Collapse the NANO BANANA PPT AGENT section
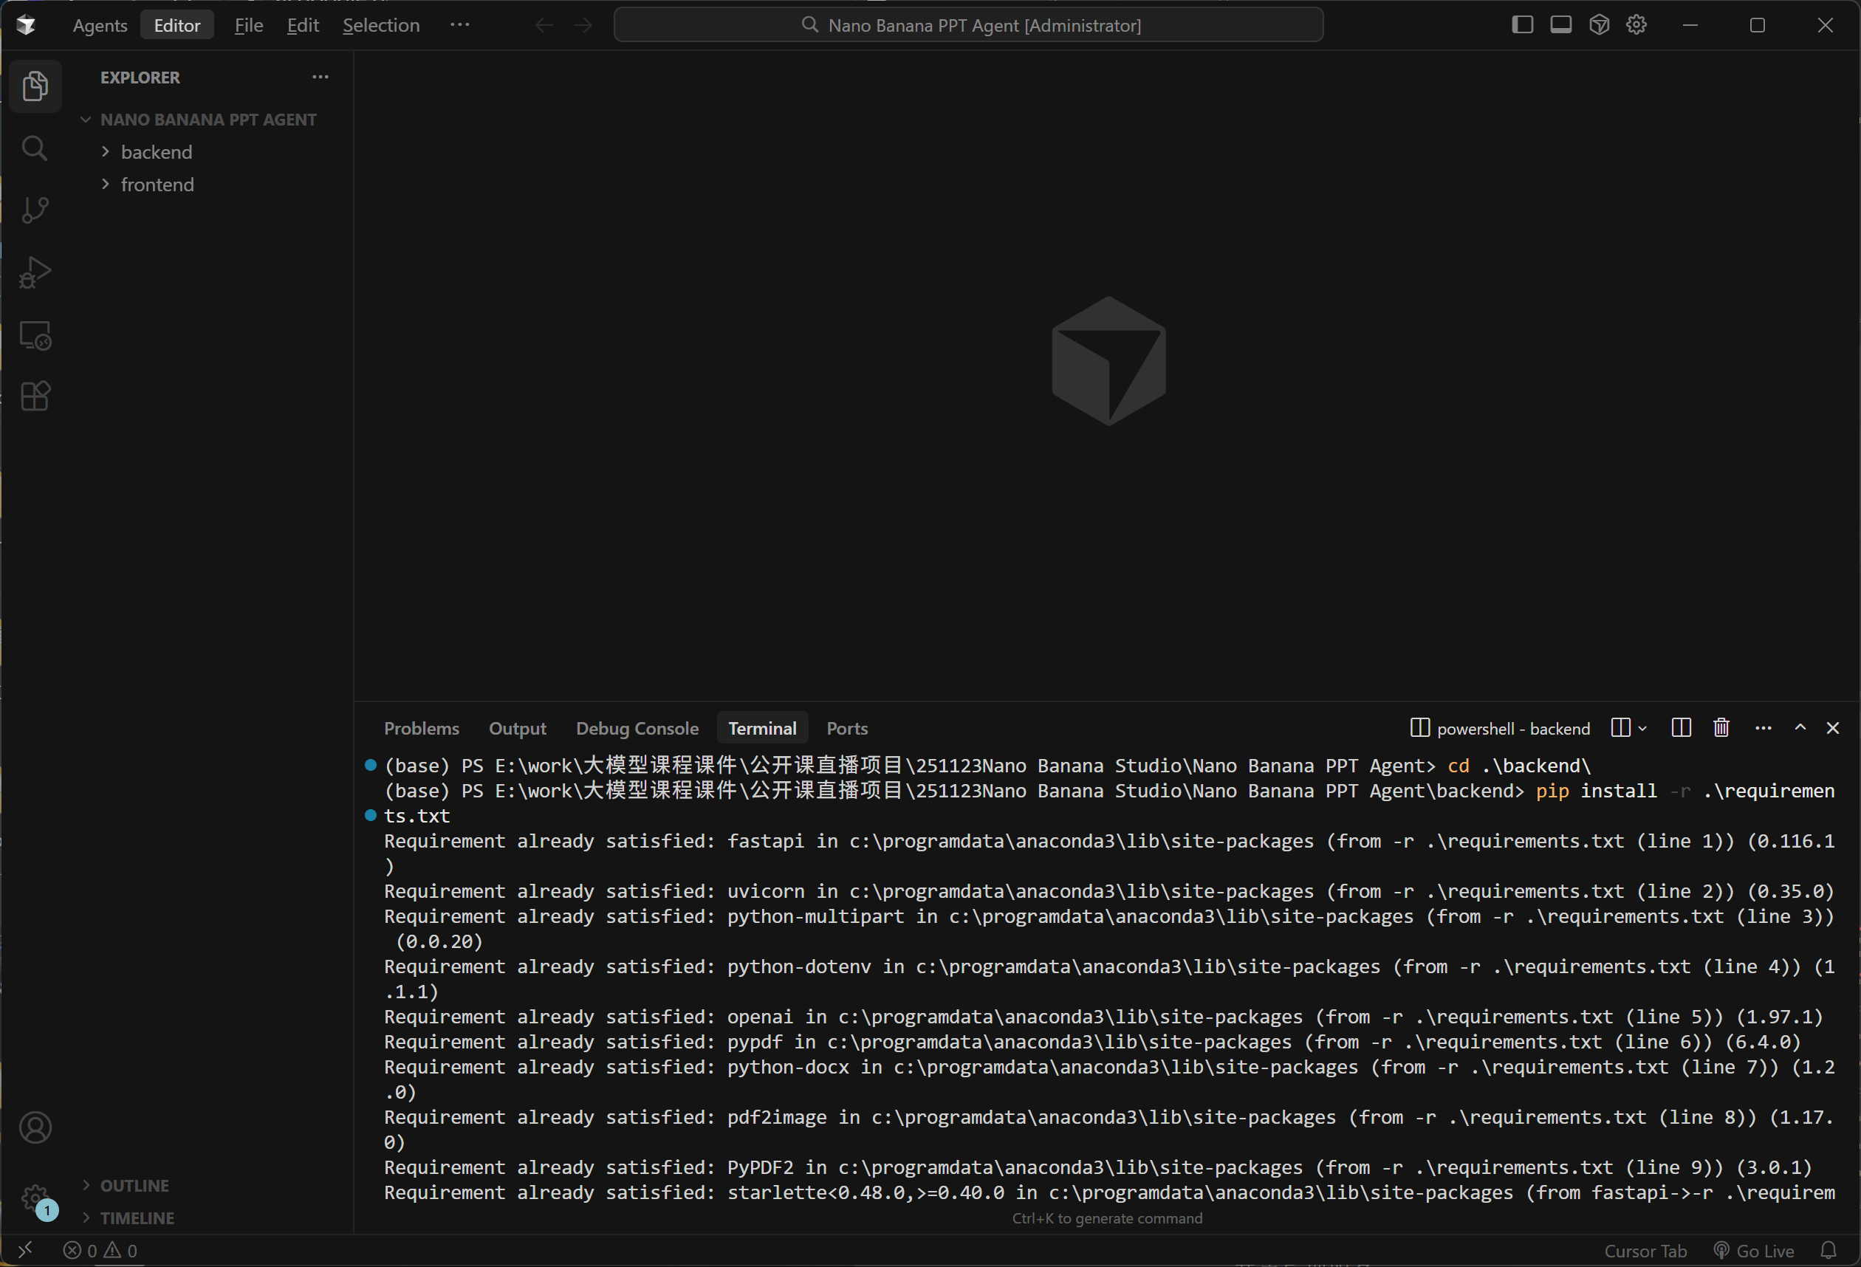The height and width of the screenshot is (1267, 1861). pyautogui.click(x=208, y=120)
